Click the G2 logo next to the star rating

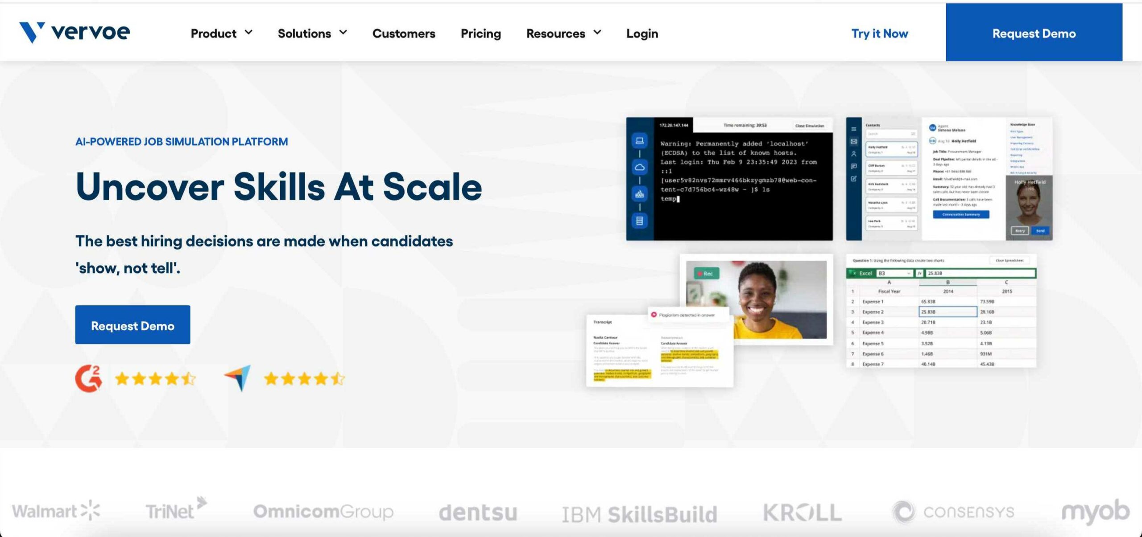(88, 379)
